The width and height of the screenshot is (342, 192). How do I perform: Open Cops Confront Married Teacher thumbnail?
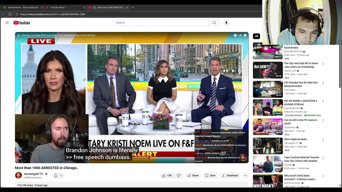(268, 164)
